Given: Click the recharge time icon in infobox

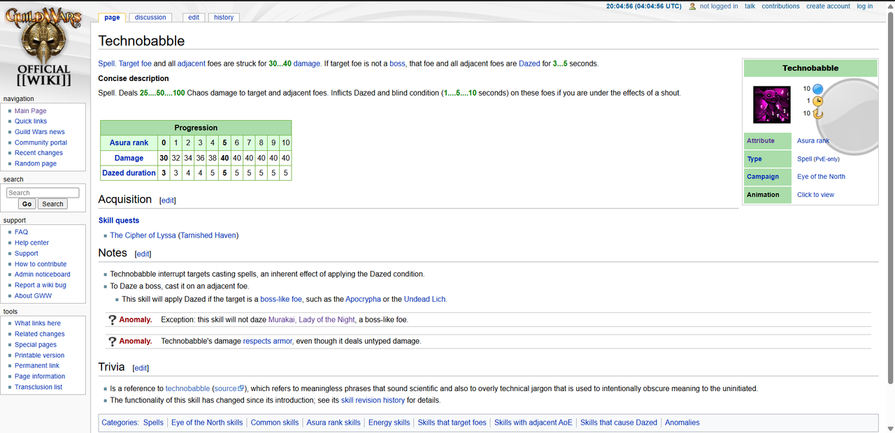Looking at the screenshot, I should [x=817, y=113].
